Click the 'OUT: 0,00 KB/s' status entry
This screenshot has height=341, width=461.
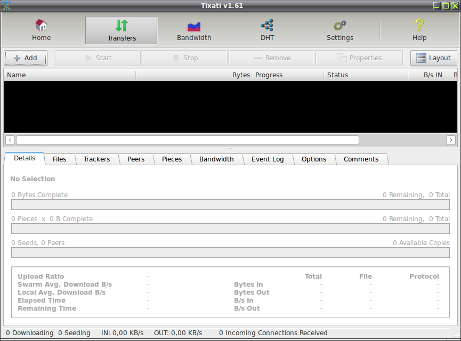[178, 333]
